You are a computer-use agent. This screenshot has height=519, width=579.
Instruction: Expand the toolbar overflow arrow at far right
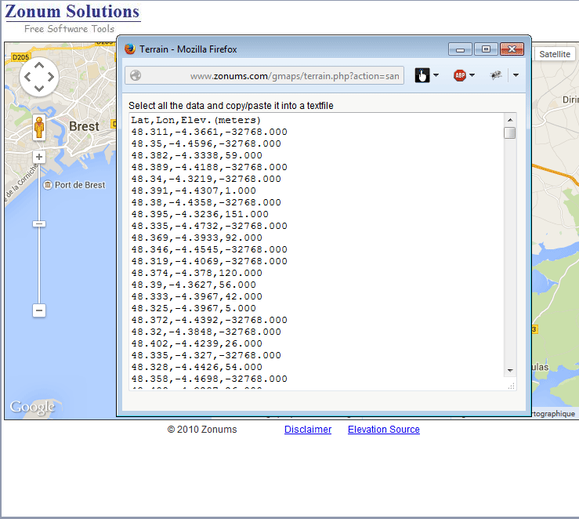(516, 75)
